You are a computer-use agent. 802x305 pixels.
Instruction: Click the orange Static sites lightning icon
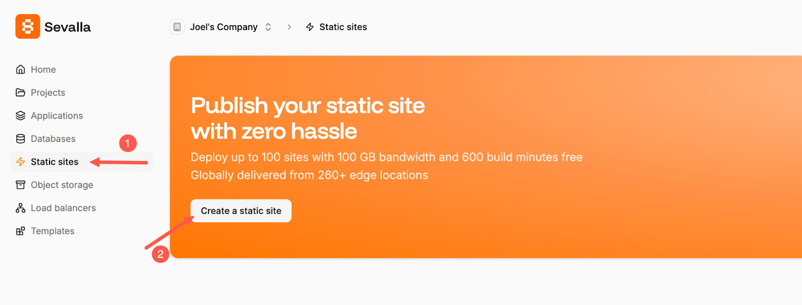tap(20, 161)
